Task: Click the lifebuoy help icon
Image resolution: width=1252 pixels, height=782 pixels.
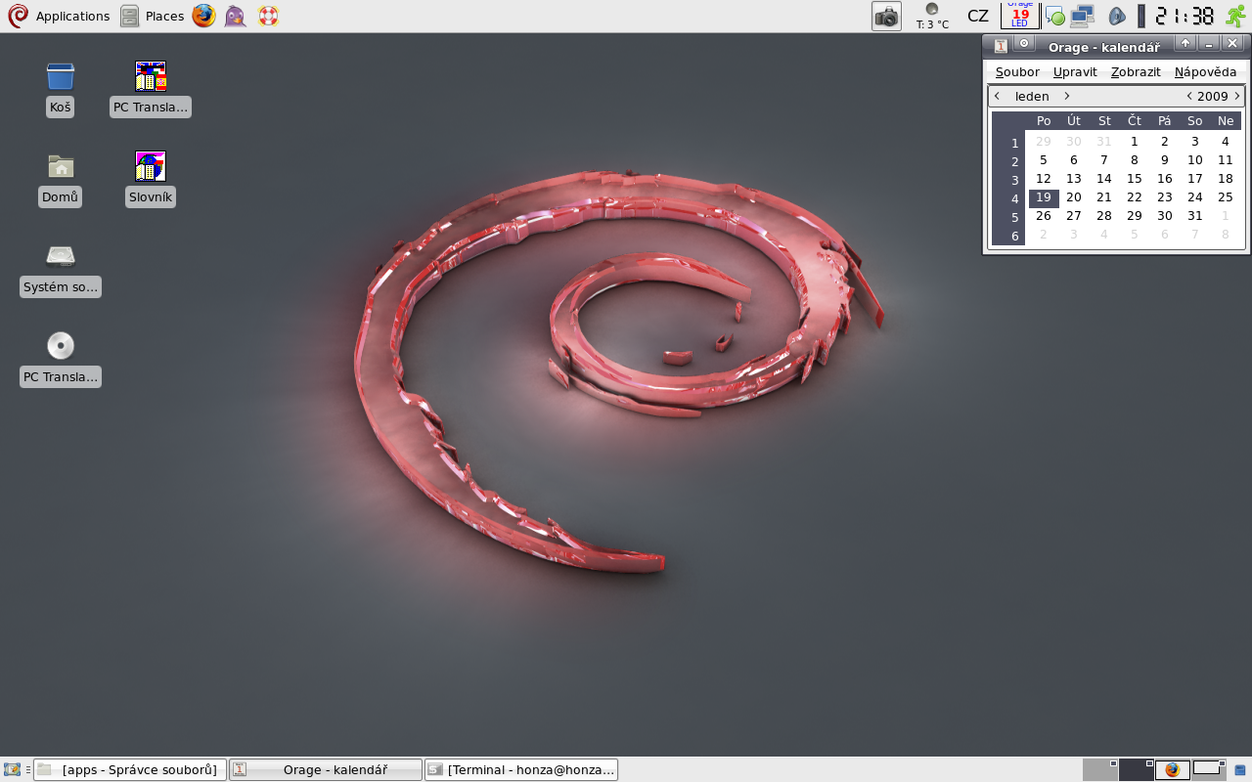Action: tap(268, 16)
